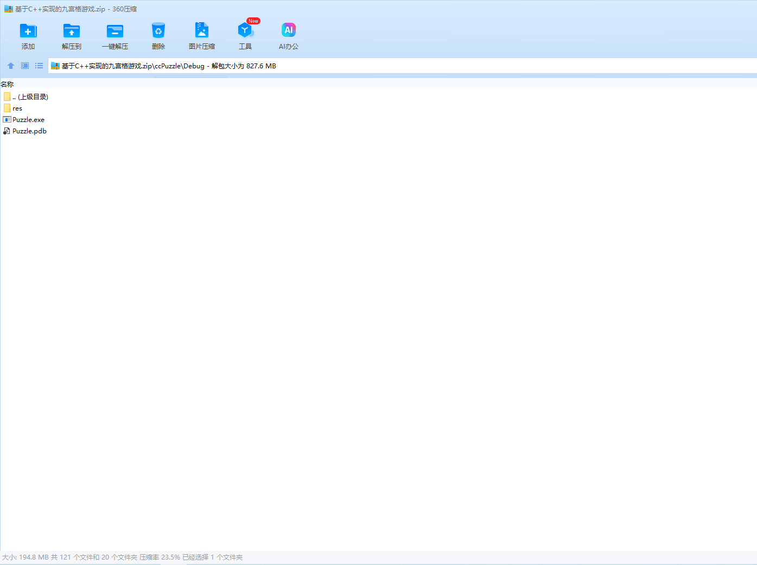Click the 删除 (Delete) trash icon
The width and height of the screenshot is (757, 565).
click(158, 31)
